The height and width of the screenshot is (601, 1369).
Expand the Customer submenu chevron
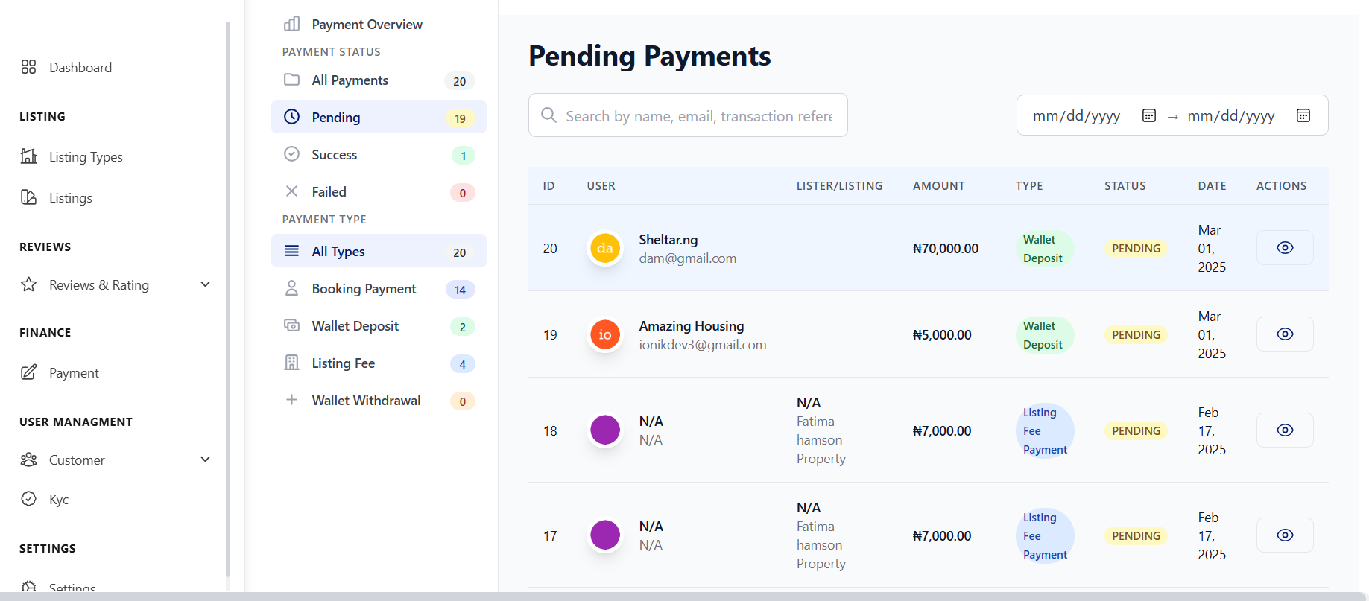pyautogui.click(x=205, y=460)
